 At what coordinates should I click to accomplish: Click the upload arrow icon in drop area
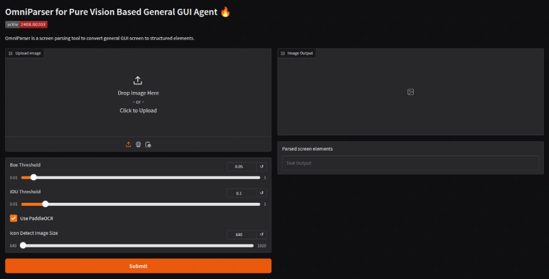[x=138, y=80]
